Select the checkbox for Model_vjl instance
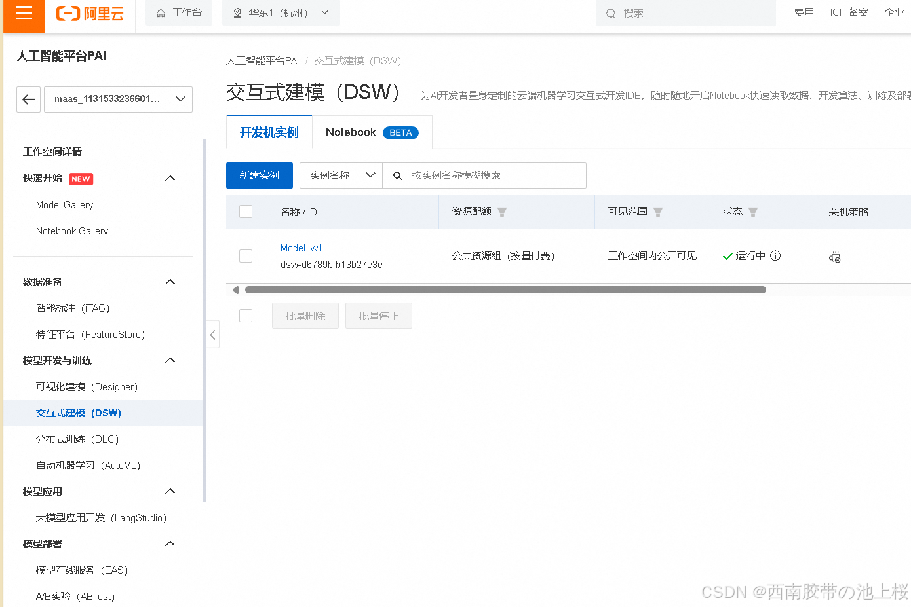 coord(246,256)
